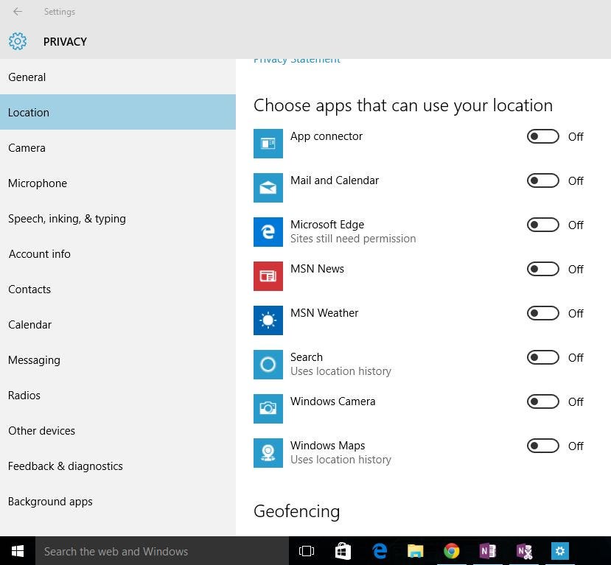Click the Windows Maps app icon
The height and width of the screenshot is (565, 611).
pos(268,453)
